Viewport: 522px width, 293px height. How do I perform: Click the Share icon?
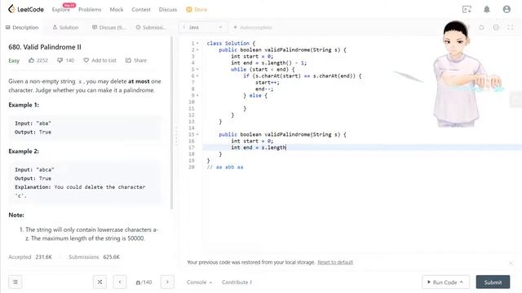coord(128,60)
